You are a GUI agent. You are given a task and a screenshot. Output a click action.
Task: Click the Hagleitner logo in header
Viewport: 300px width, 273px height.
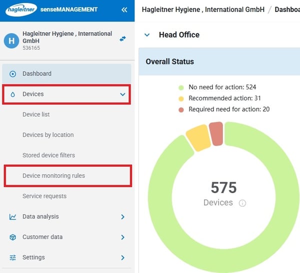point(20,9)
